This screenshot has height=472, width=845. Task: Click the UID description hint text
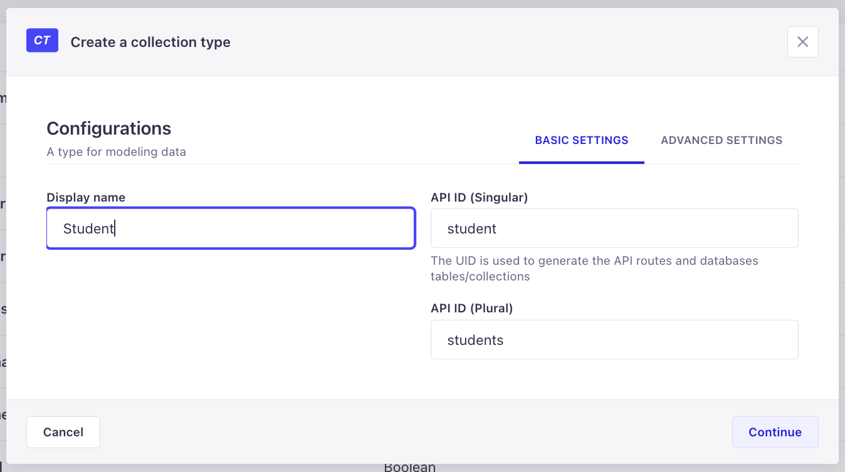click(594, 269)
